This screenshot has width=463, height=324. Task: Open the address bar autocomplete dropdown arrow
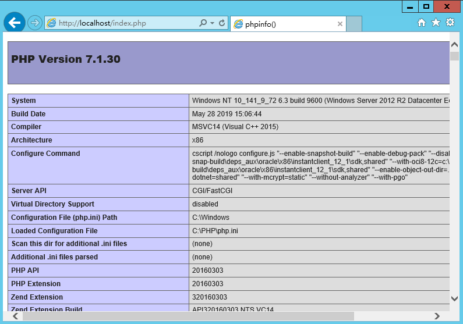click(x=212, y=23)
